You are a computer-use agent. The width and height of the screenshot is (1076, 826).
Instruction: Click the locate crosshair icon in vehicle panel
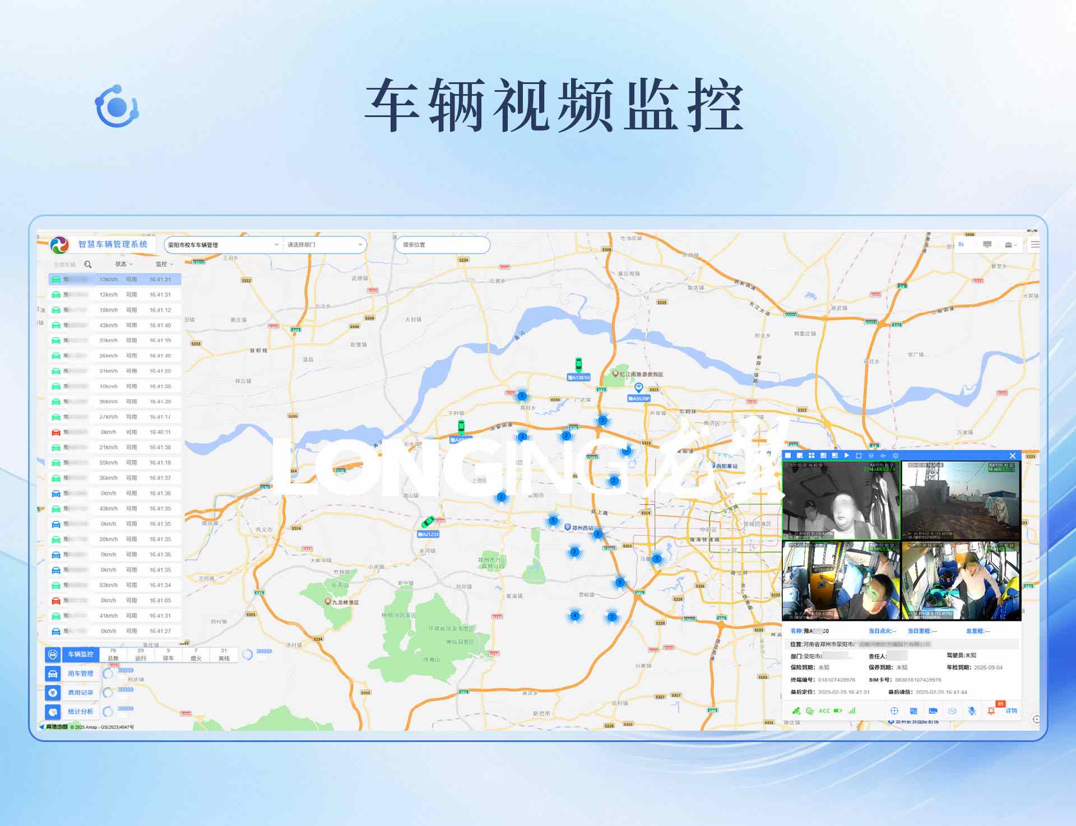(894, 711)
